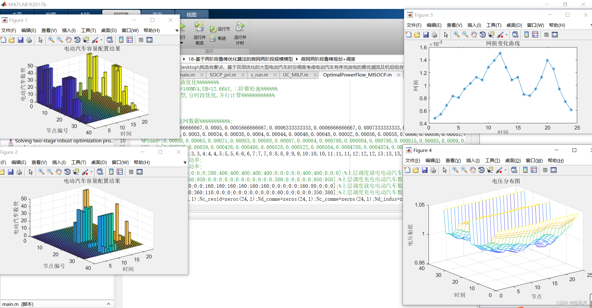Close the OptimalPowerFlow_MISOCP.m tab

399,75
